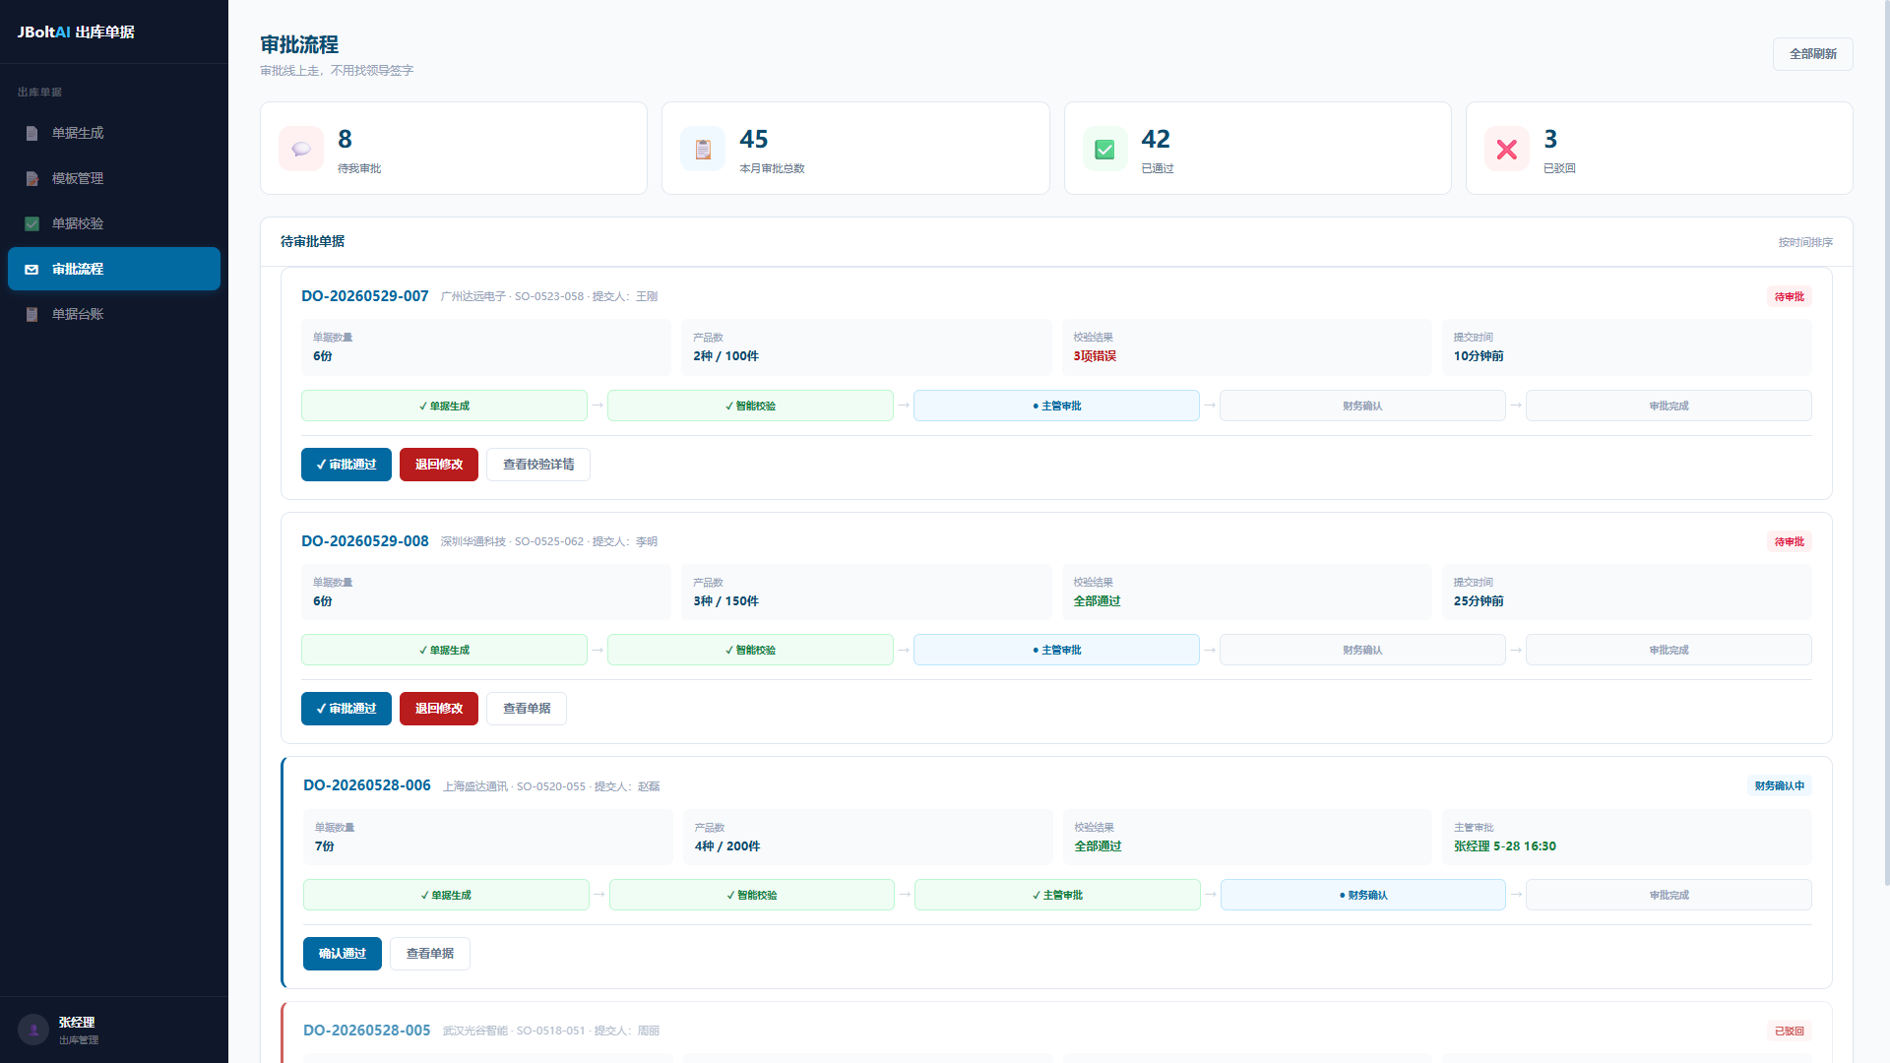Click the red X icon for 已驳回
This screenshot has width=1890, height=1063.
(x=1507, y=149)
